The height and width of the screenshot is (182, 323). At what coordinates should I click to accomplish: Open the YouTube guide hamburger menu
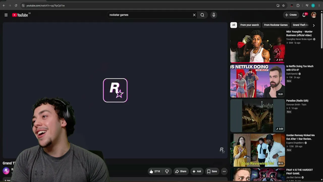tap(6, 15)
